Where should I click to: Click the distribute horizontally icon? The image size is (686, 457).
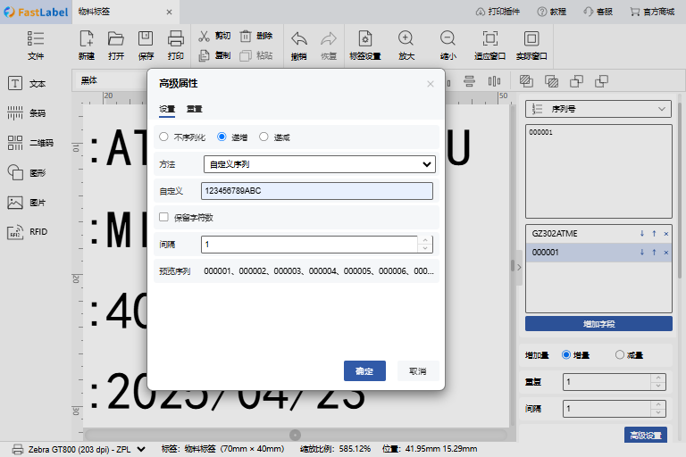pyautogui.click(x=494, y=81)
